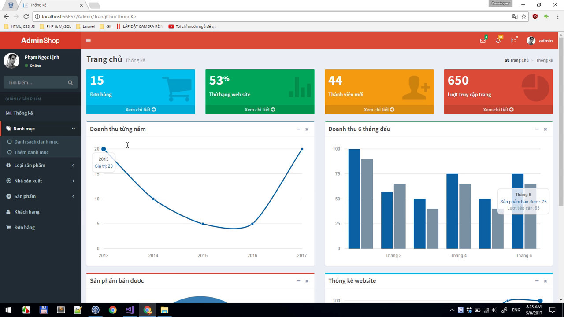
Task: Open Khách hàng in the sidebar
Action: (x=41, y=212)
